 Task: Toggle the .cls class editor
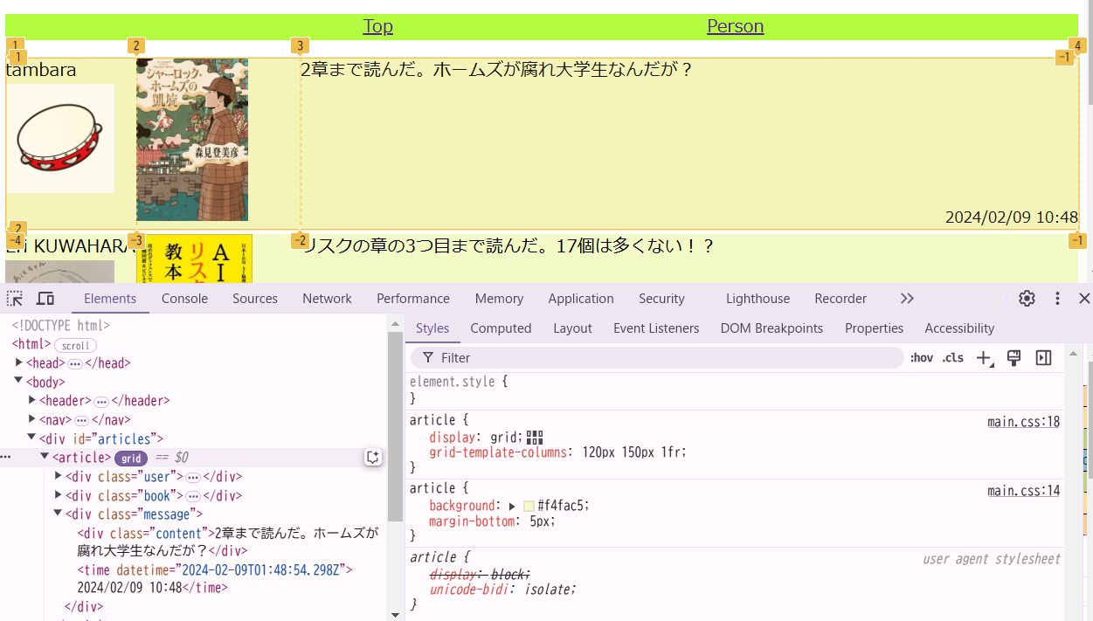952,358
